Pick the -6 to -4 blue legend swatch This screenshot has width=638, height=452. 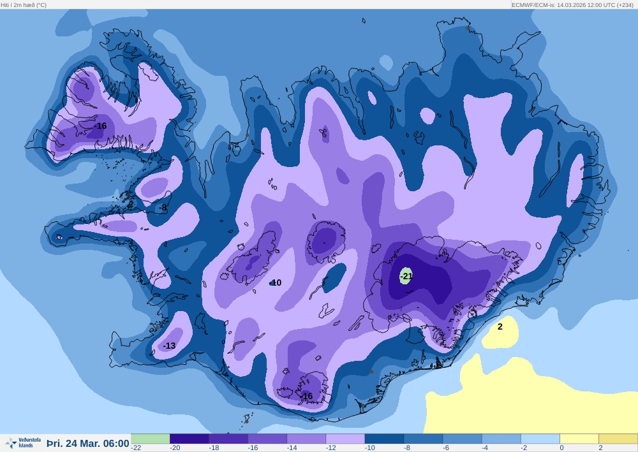[x=463, y=439]
